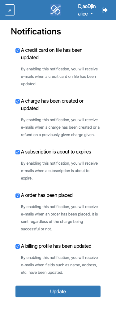This screenshot has height=311, width=116.
Task: Click the sign out arrow icon
Action: tap(105, 10)
